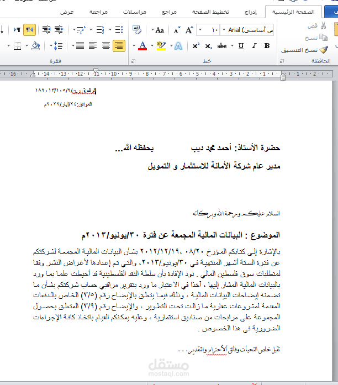Open the Clipboard (الحافظة) pane launcher
This screenshot has height=385, width=338.
pos(282,61)
